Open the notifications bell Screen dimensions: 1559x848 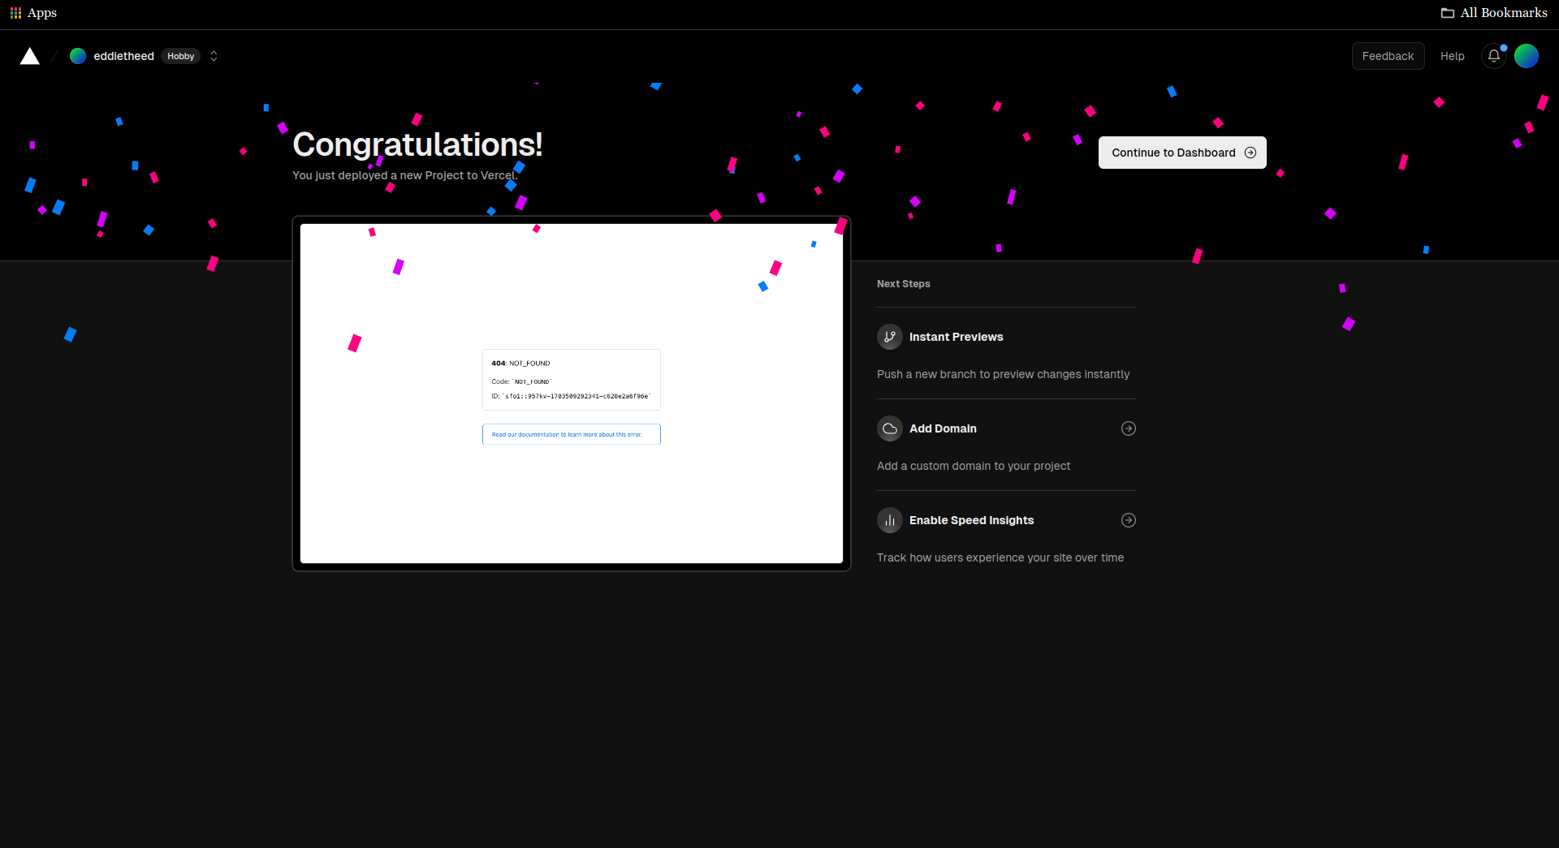pyautogui.click(x=1493, y=56)
